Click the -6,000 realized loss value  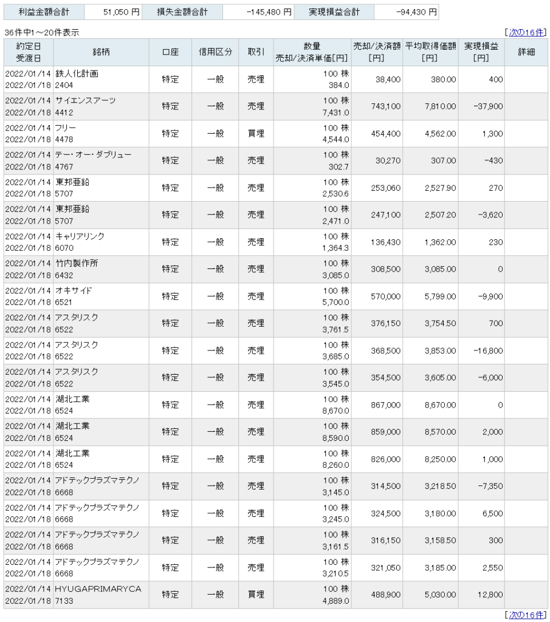490,378
